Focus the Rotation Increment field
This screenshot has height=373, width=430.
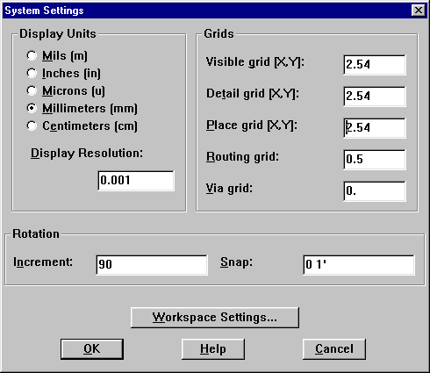point(152,265)
